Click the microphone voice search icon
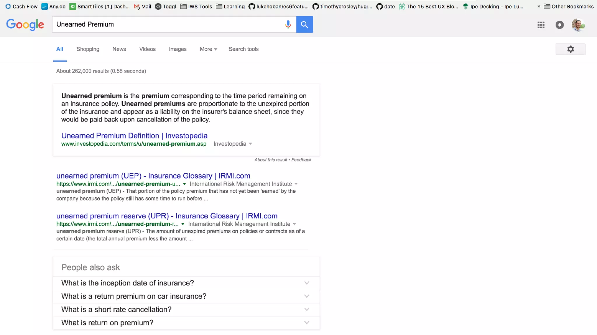The image size is (597, 335). tap(288, 24)
